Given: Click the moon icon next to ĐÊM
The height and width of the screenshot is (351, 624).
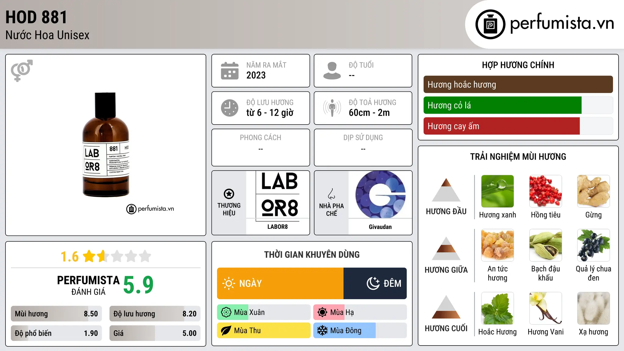Looking at the screenshot, I should [x=373, y=283].
